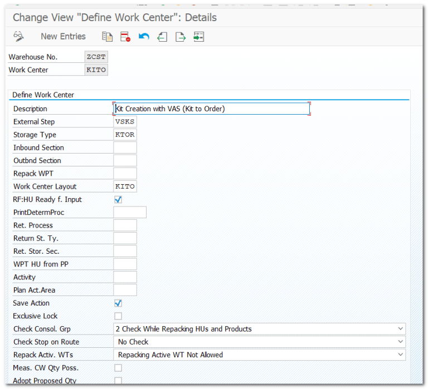428x389 pixels.
Task: Click the Display/Change toggle glasses icon
Action: pos(18,36)
